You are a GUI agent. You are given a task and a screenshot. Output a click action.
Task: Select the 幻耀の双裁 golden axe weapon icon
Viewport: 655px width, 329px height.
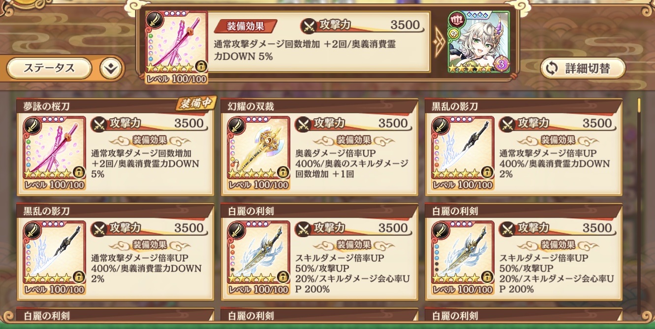[x=258, y=153]
